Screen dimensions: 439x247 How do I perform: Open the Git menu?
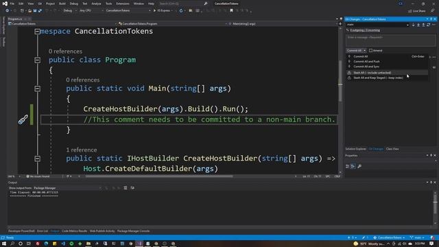(40, 3)
